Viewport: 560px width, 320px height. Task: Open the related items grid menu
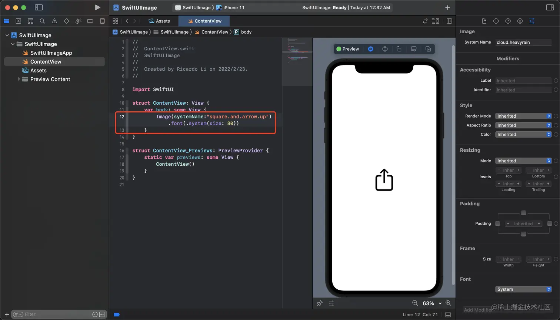click(x=116, y=21)
